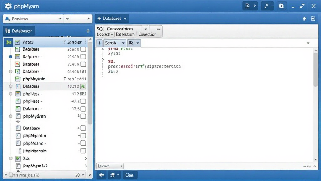Click the user icon in Previews box
Screen dimensions: 321x181
(x=8, y=19)
